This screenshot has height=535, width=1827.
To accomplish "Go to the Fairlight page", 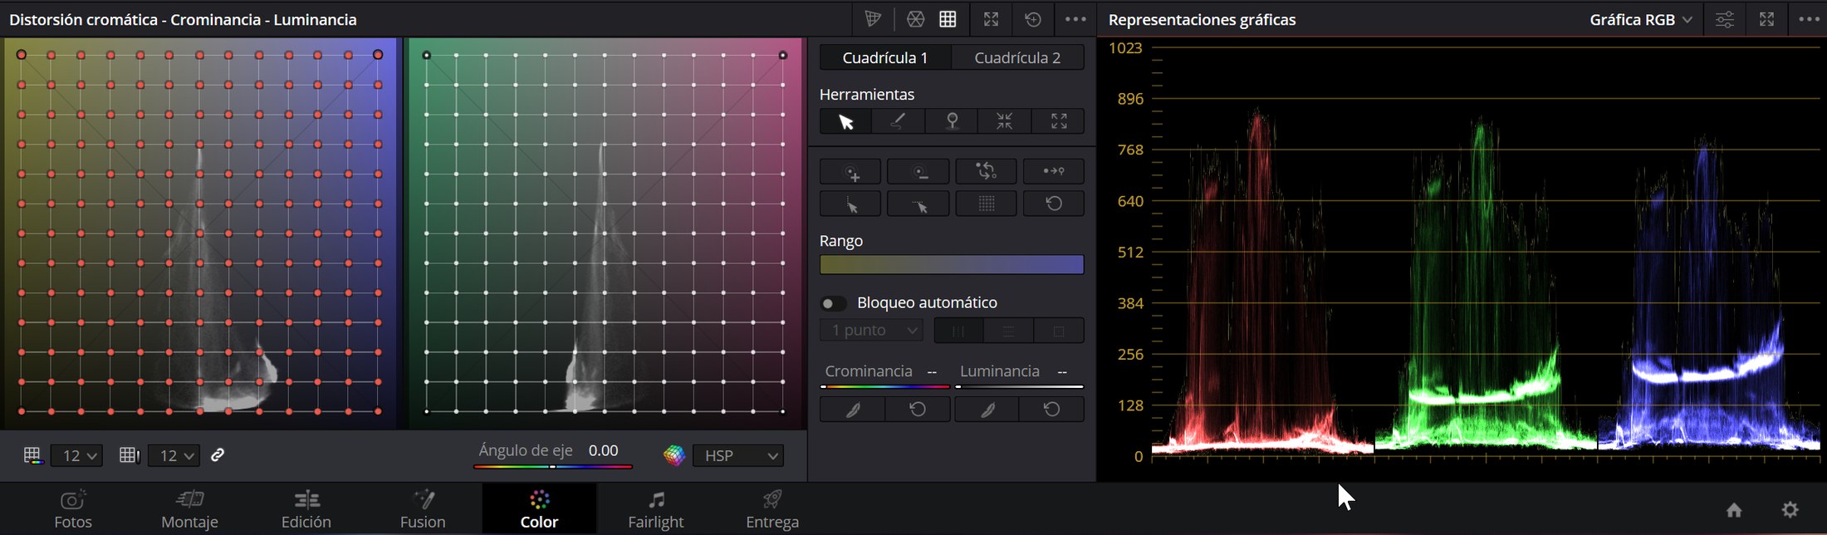I will 656,509.
